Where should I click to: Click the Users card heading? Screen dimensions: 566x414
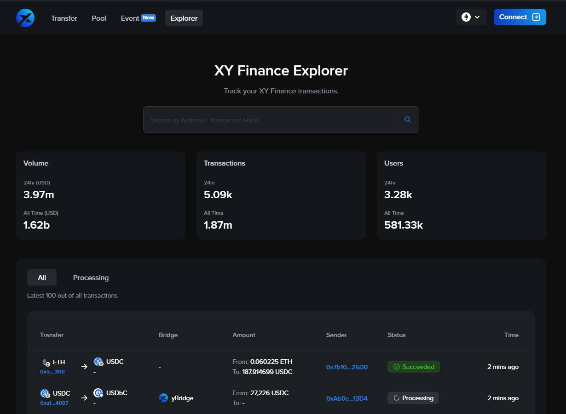tap(393, 163)
